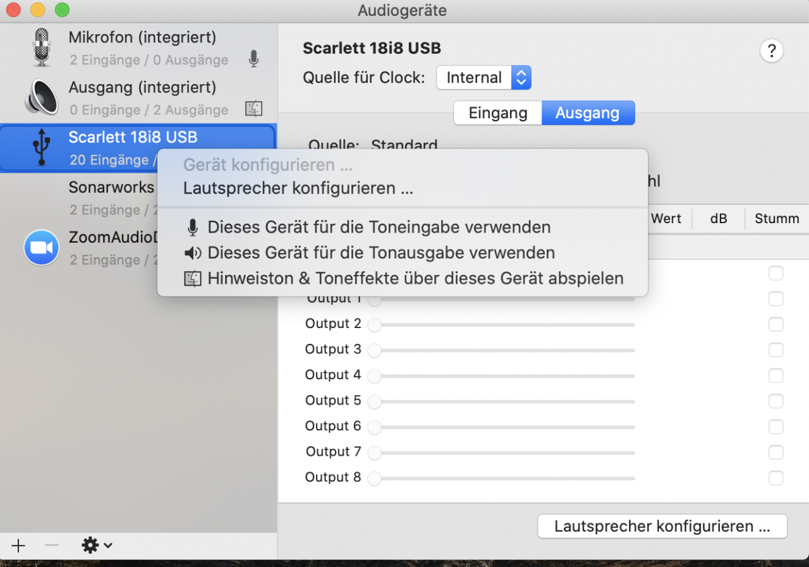
Task: Mute Output 4 checkbox
Action: (x=776, y=375)
